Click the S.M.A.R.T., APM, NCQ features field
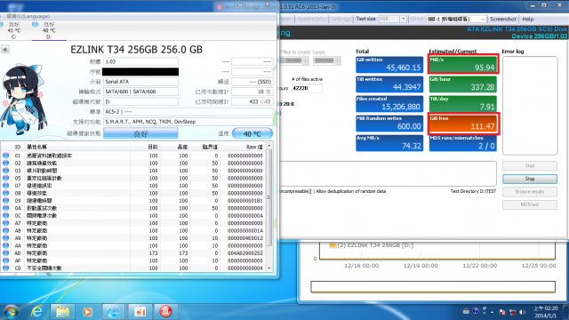This screenshot has height=320, width=569. pos(188,122)
